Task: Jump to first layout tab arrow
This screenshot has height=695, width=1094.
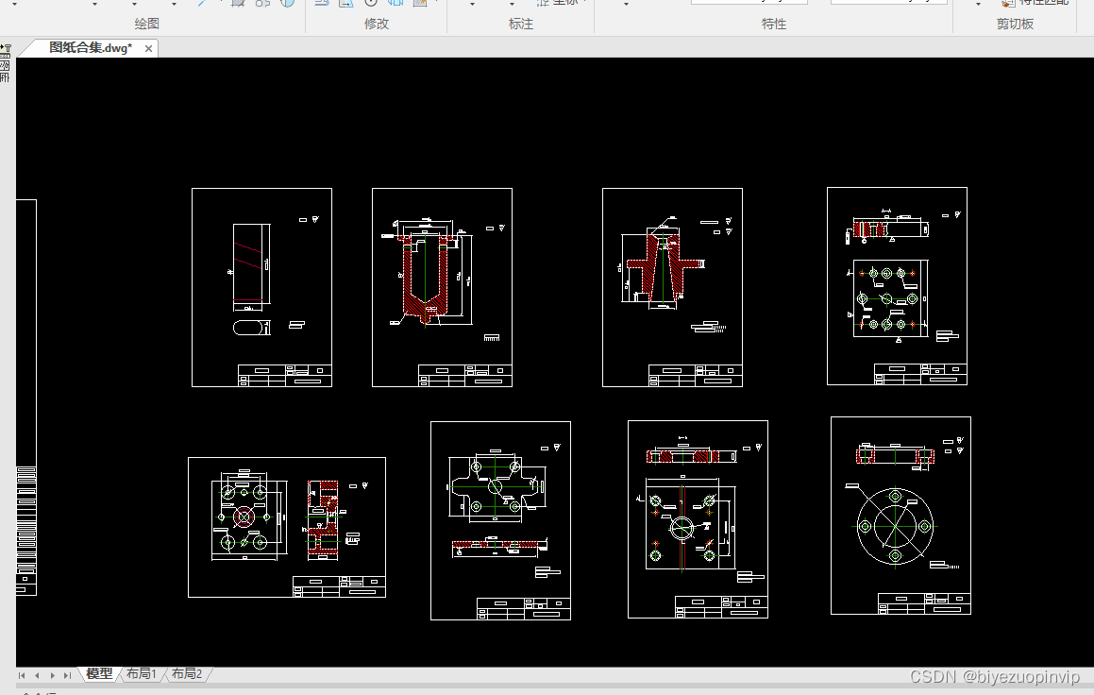Action: 23,675
